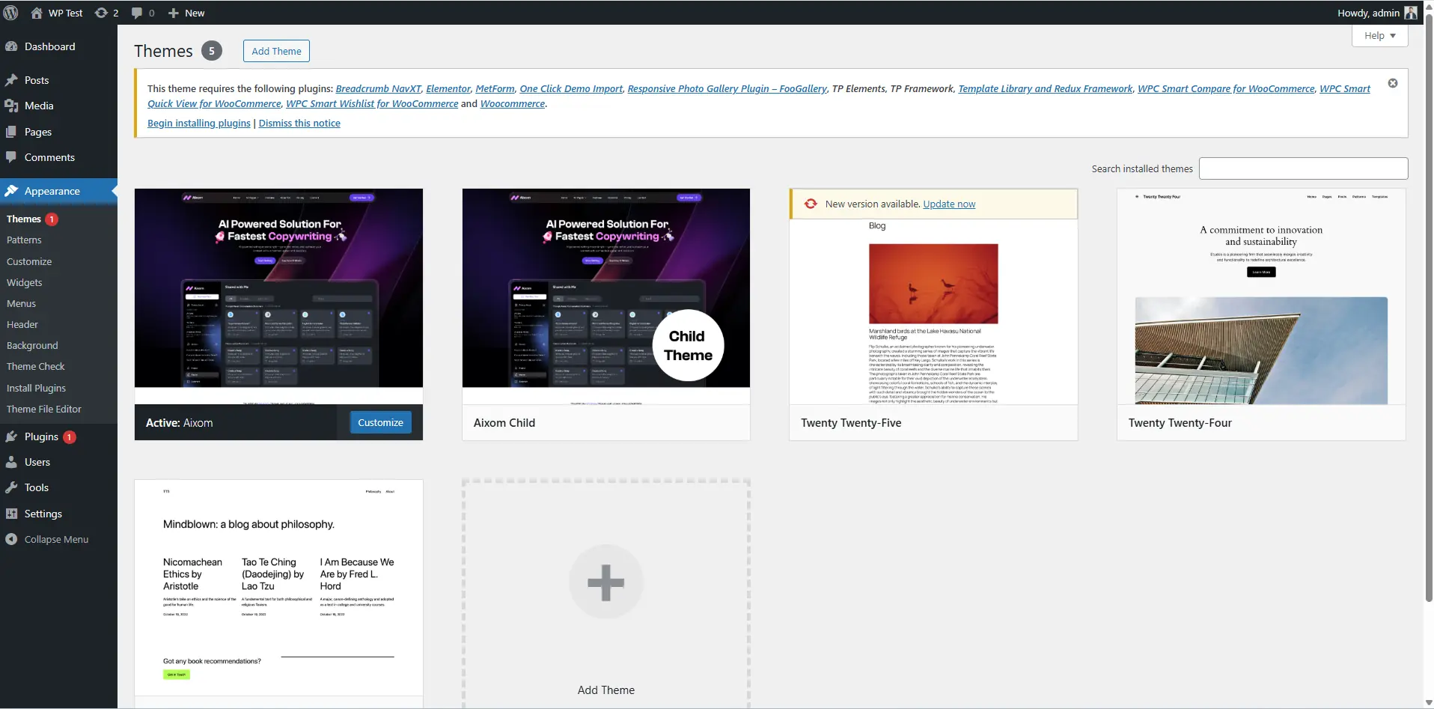This screenshot has height=709, width=1434.
Task: Click the large plus icon to add theme
Action: (x=605, y=582)
